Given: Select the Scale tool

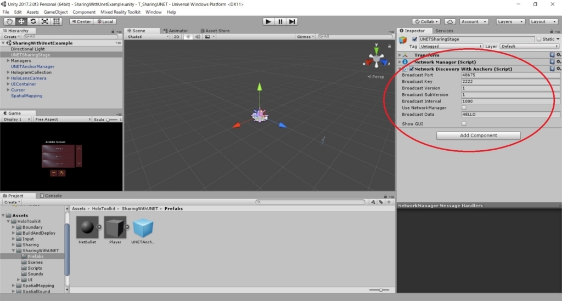Looking at the screenshot, I should 45,21.
